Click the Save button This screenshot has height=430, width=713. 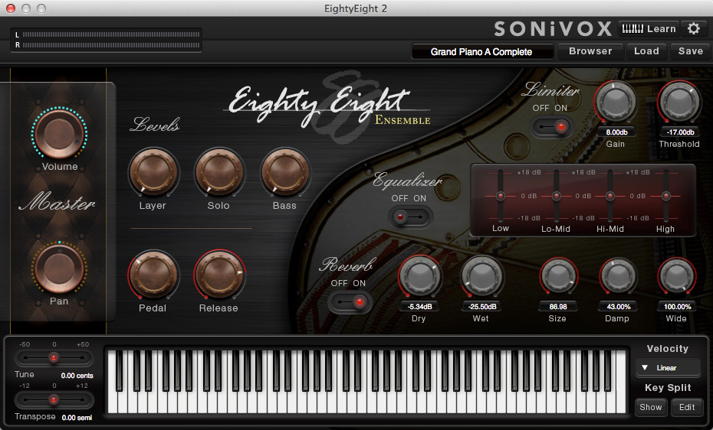click(690, 51)
